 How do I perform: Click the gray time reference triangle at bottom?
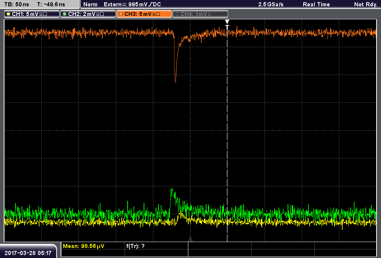[190, 239]
